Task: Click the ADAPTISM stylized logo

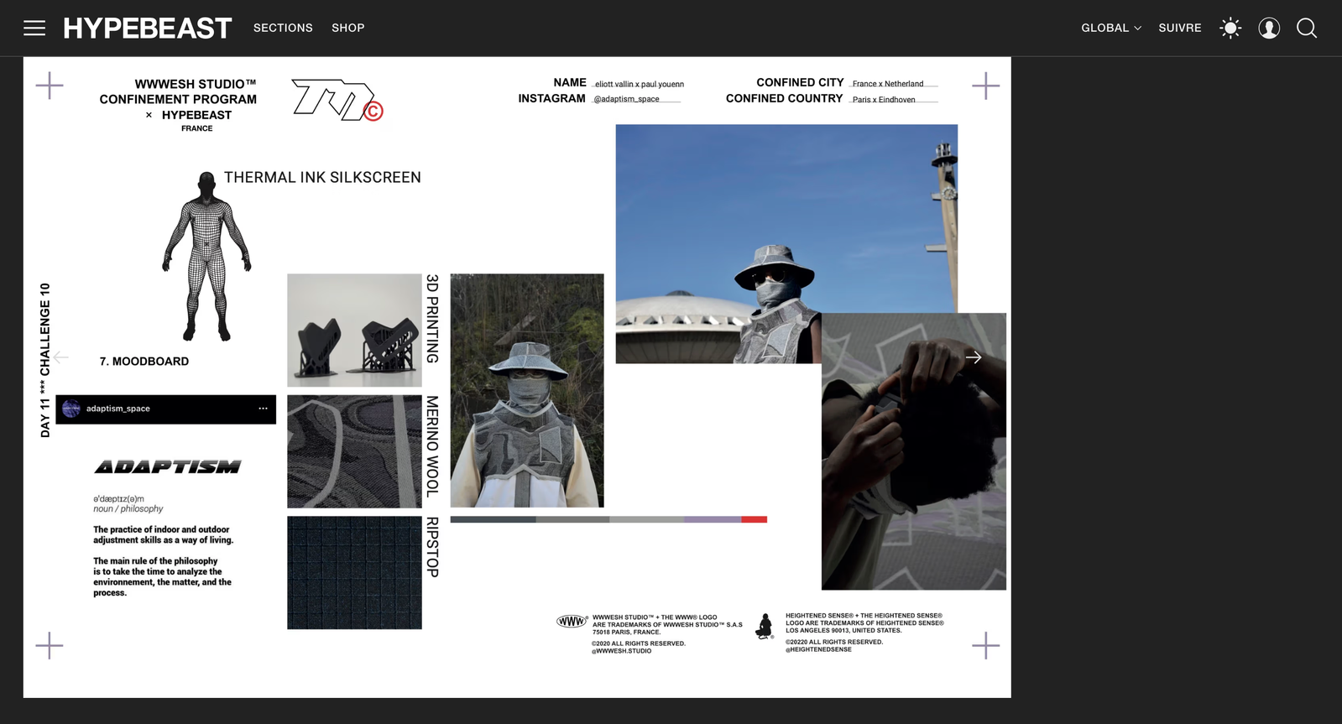Action: pyautogui.click(x=168, y=466)
